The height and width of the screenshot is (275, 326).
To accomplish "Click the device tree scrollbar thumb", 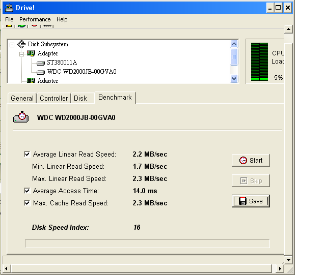I will tap(234, 57).
